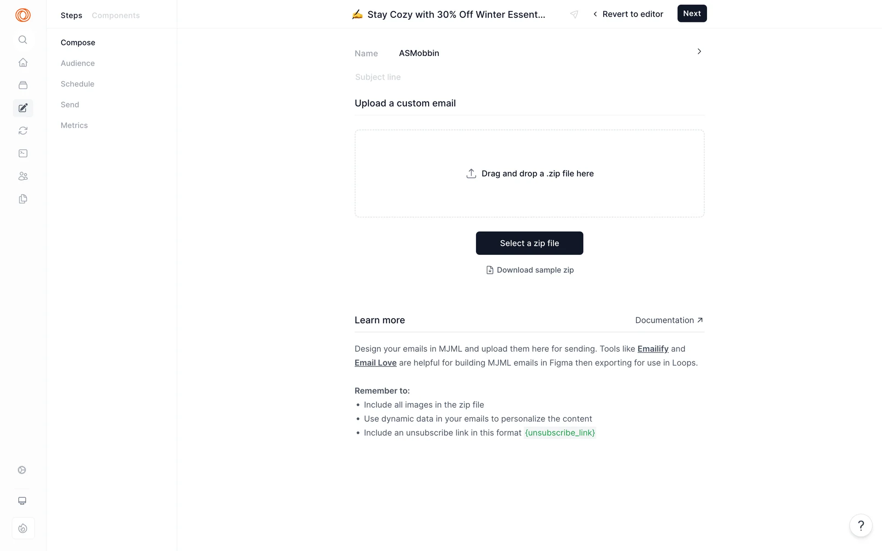Select the Audience step

[x=78, y=63]
